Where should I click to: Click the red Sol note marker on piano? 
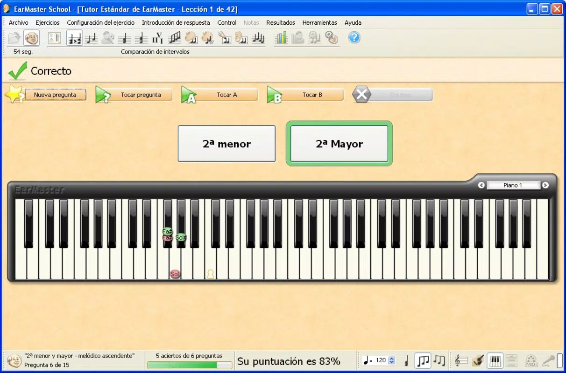[175, 274]
